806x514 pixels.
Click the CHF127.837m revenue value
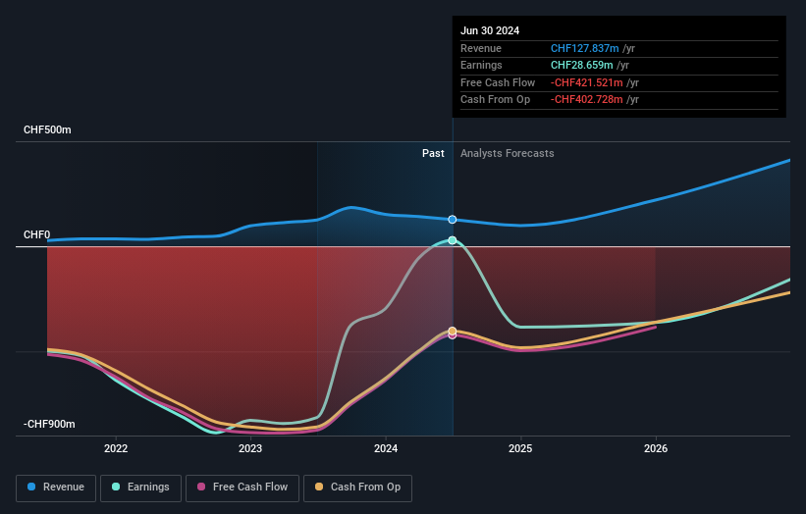click(x=584, y=48)
